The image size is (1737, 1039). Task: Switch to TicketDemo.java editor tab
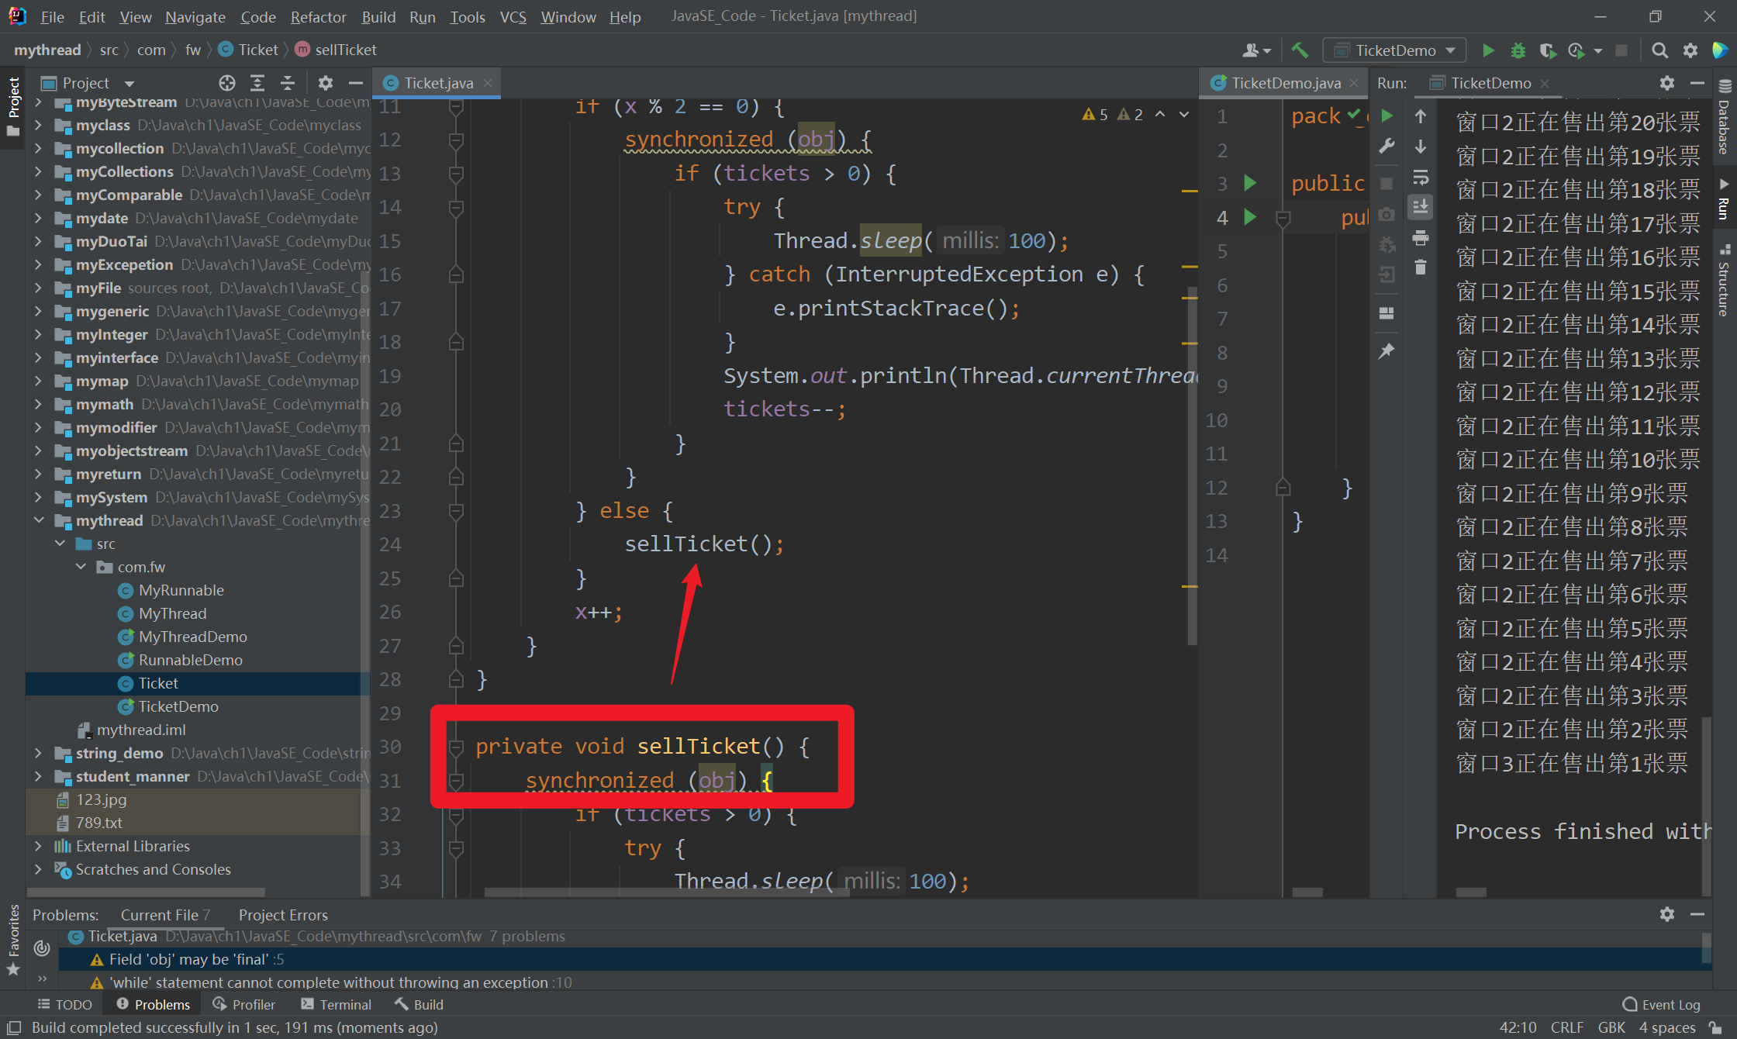1285,83
